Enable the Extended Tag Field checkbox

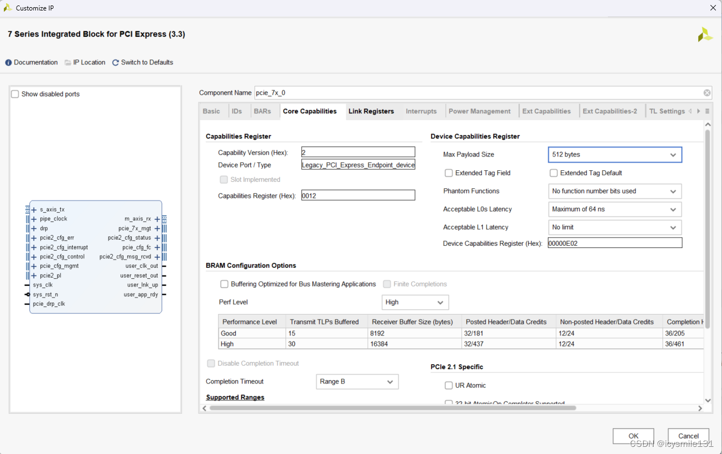click(x=449, y=173)
